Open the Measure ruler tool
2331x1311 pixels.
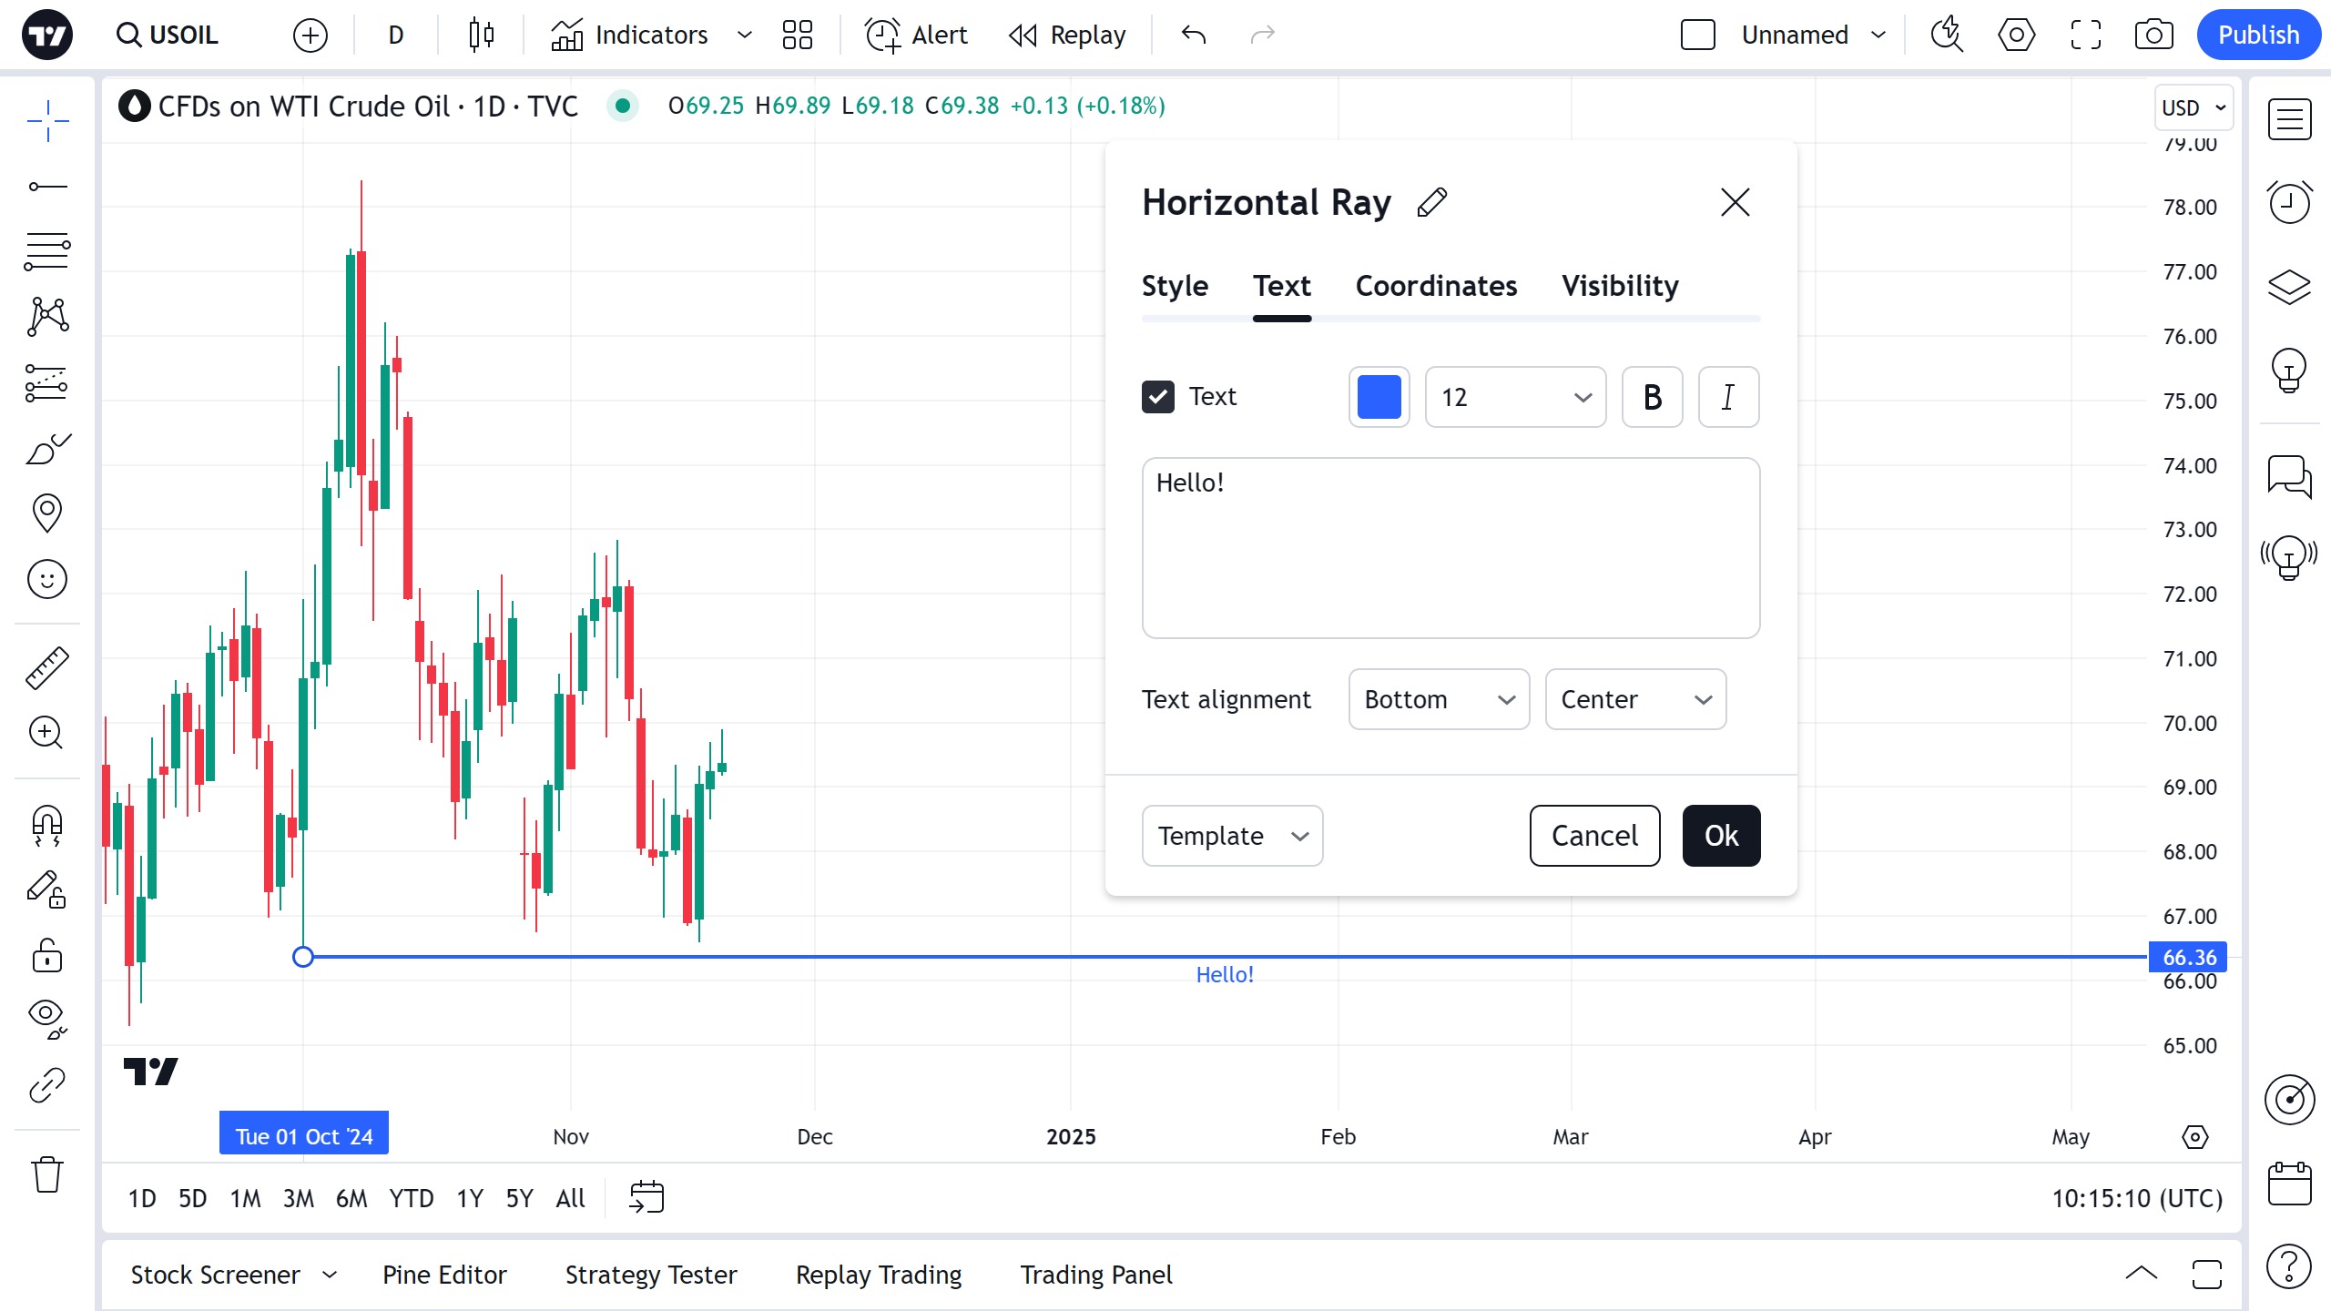[46, 667]
